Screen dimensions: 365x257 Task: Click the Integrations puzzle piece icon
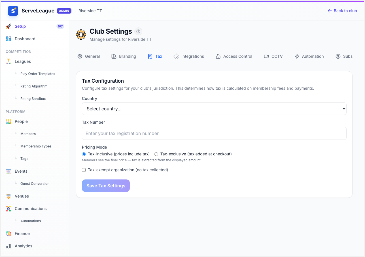click(176, 56)
